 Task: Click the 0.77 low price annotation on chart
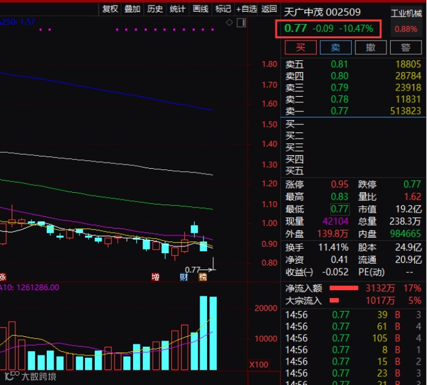click(x=192, y=270)
